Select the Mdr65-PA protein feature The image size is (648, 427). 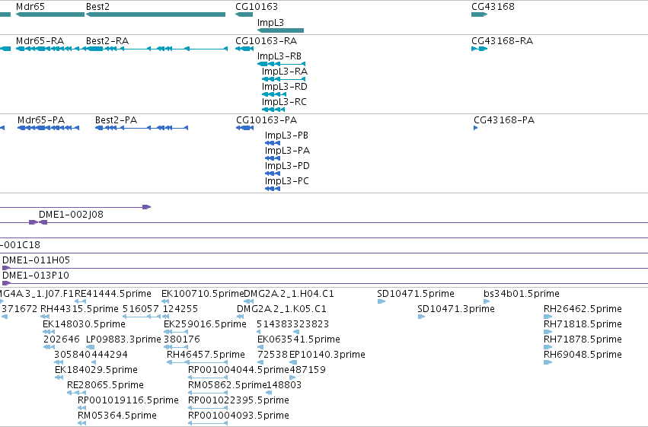click(x=48, y=128)
